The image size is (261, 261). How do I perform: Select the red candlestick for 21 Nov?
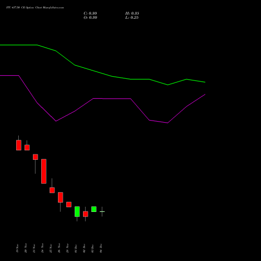pyautogui.click(x=35, y=157)
